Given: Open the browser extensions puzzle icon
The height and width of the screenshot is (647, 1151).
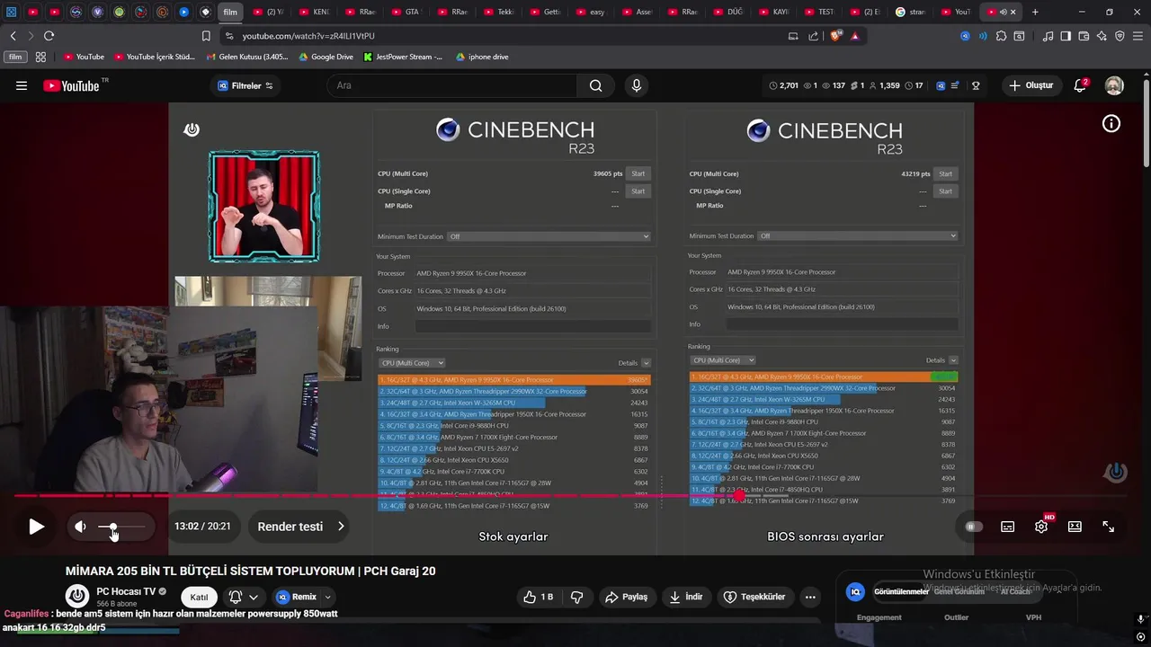Looking at the screenshot, I should tap(1001, 36).
